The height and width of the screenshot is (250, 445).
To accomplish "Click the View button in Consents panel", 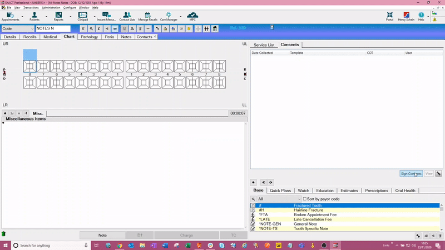I will coord(429,173).
